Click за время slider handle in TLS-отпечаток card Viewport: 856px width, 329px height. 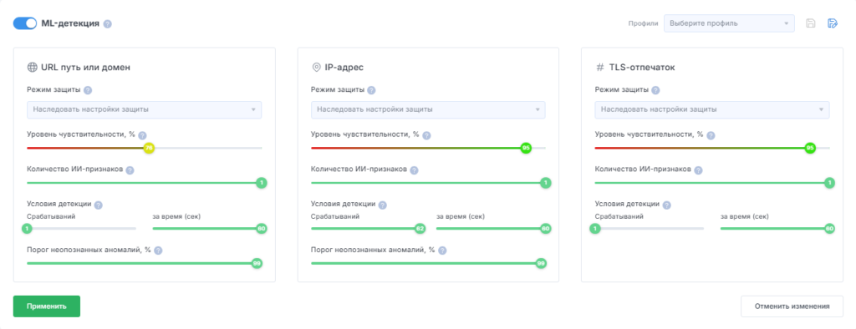click(830, 229)
